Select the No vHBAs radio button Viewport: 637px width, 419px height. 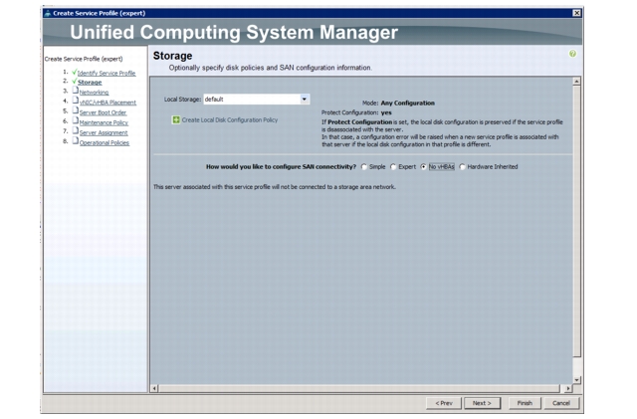423,167
